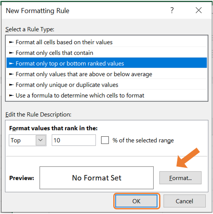Choose "Format only cells that contain" rule
Viewport: 213px width, 214px height.
coord(106,53)
